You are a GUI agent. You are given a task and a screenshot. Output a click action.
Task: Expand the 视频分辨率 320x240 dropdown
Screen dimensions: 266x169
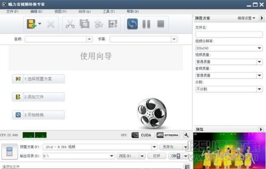click(x=259, y=48)
